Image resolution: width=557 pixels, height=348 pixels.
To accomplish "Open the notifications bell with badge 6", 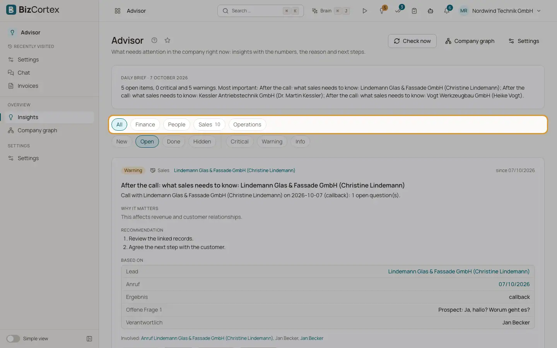I will tap(447, 10).
